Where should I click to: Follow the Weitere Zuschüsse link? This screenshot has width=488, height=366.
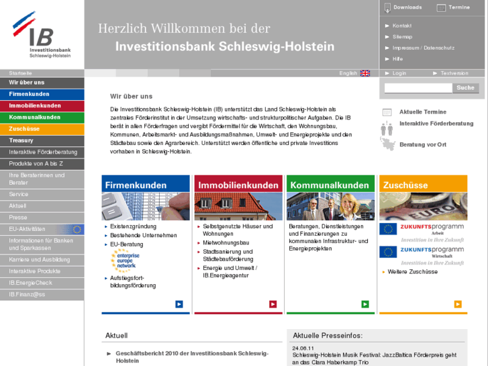413,272
